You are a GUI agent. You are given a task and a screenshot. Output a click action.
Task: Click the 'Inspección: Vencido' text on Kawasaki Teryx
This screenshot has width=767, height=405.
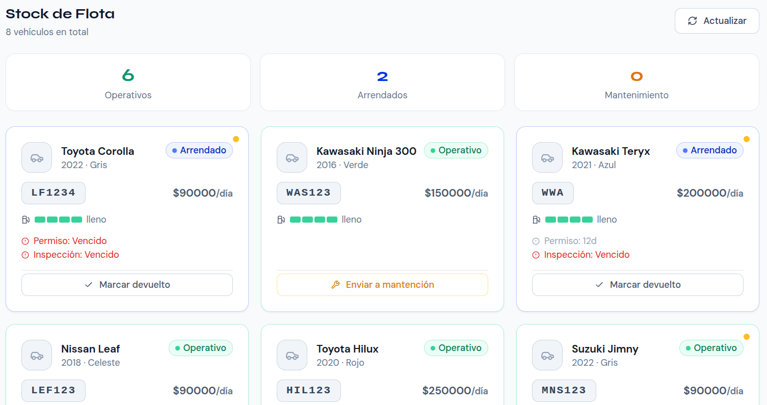click(x=587, y=255)
